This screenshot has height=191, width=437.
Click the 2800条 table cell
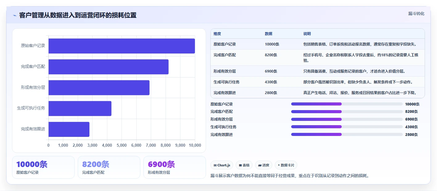pos(271,93)
